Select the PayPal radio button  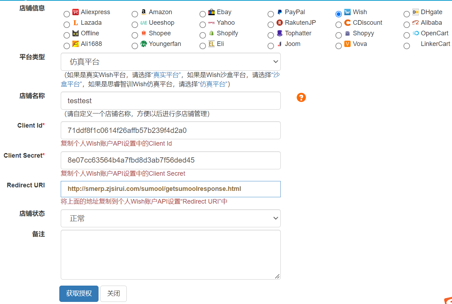point(271,14)
